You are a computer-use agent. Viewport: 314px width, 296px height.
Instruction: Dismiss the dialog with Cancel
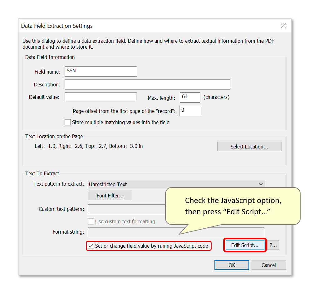click(x=268, y=265)
